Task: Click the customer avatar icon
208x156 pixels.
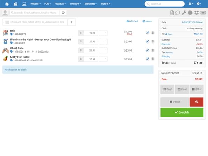Action: point(5,13)
